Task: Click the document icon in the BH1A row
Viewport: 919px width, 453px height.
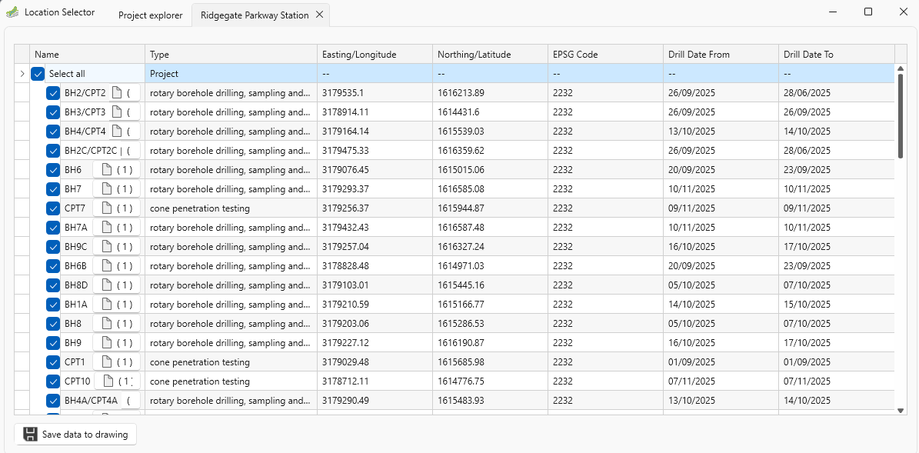Action: 107,304
